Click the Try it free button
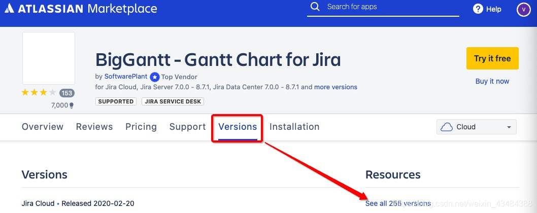This screenshot has width=537, height=213. tap(492, 58)
